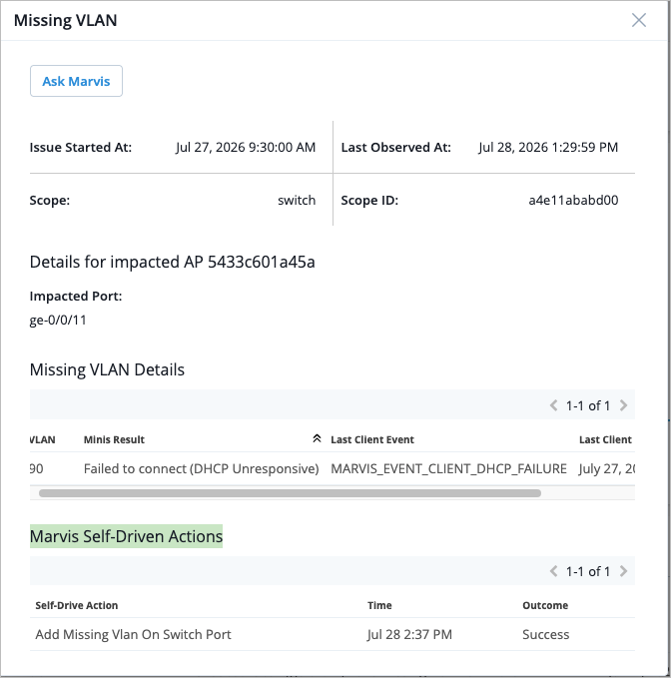This screenshot has width=671, height=678.
Task: Click the horizontal scrollbar under VLAN table
Action: point(290,493)
